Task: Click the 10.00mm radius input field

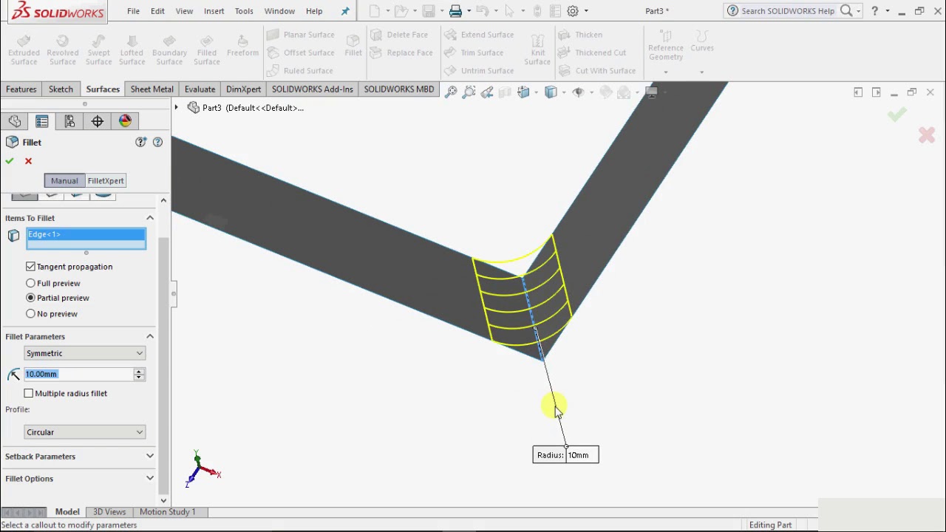Action: (x=78, y=374)
